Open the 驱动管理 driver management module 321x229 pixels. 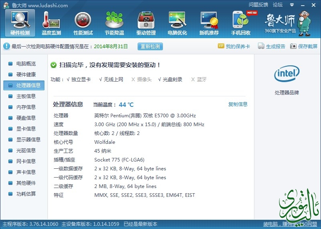click(x=146, y=23)
